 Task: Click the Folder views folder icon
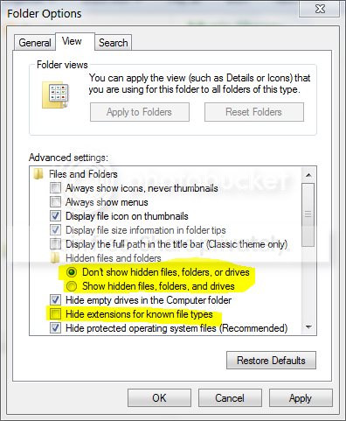point(55,95)
